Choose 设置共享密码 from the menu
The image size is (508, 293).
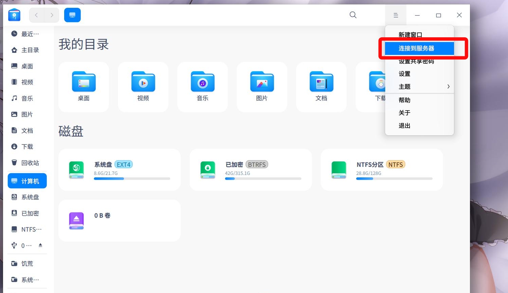(x=419, y=61)
